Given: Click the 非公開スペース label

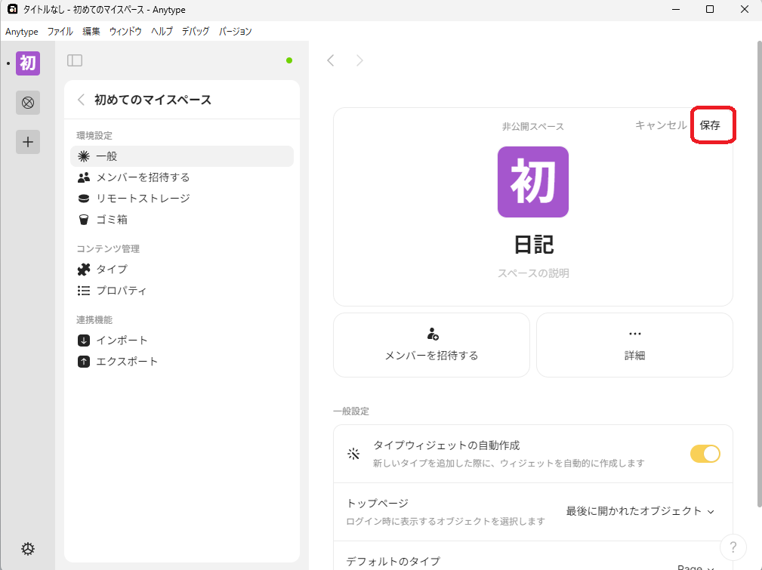Looking at the screenshot, I should coord(532,126).
